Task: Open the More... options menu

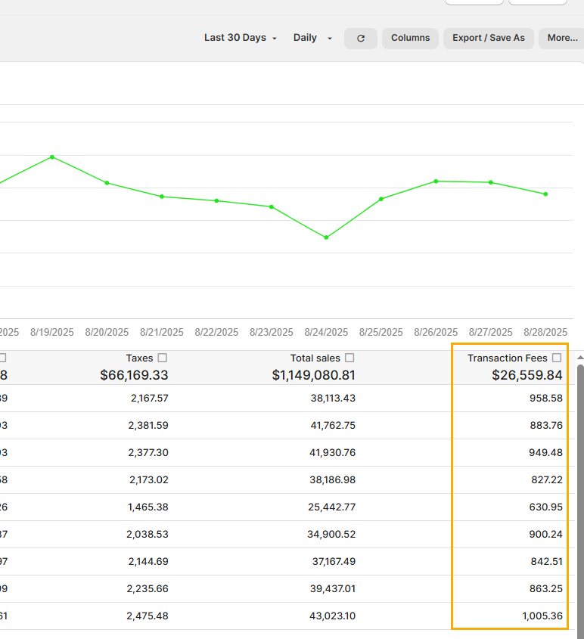Action: pyautogui.click(x=561, y=38)
